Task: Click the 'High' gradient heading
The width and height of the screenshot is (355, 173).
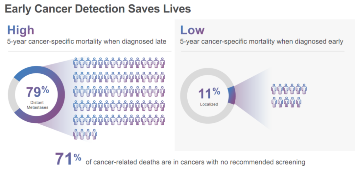Action: click(x=21, y=30)
